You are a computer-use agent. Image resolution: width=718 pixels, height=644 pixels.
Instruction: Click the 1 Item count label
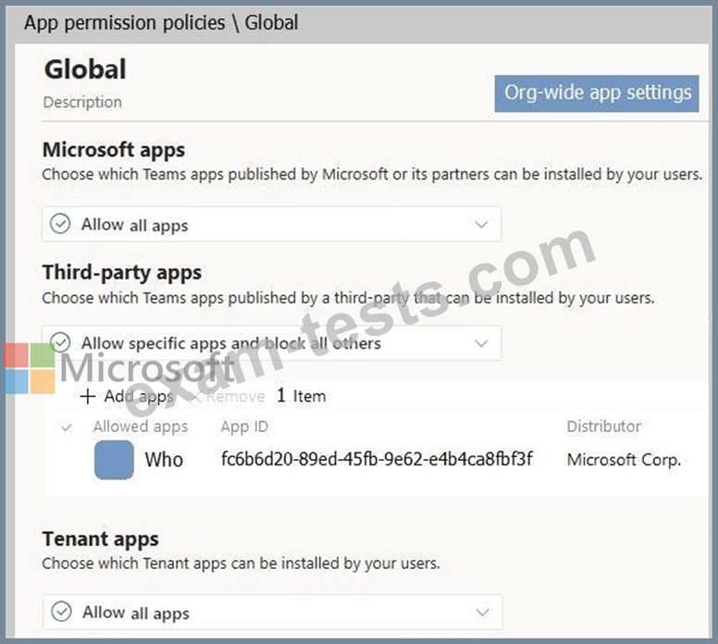[x=301, y=396]
